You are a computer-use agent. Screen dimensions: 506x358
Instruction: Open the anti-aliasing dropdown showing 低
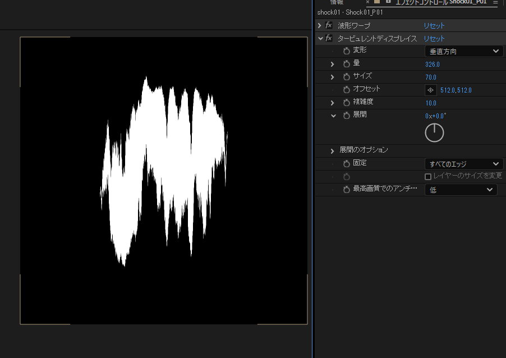coord(461,190)
